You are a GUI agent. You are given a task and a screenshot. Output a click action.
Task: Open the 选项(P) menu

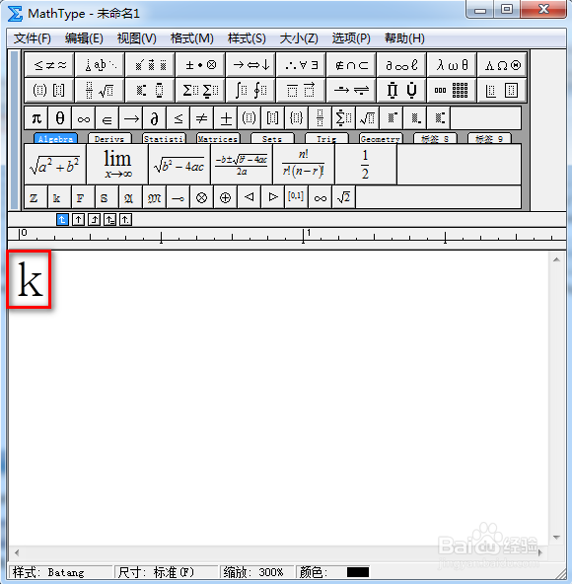tap(351, 38)
